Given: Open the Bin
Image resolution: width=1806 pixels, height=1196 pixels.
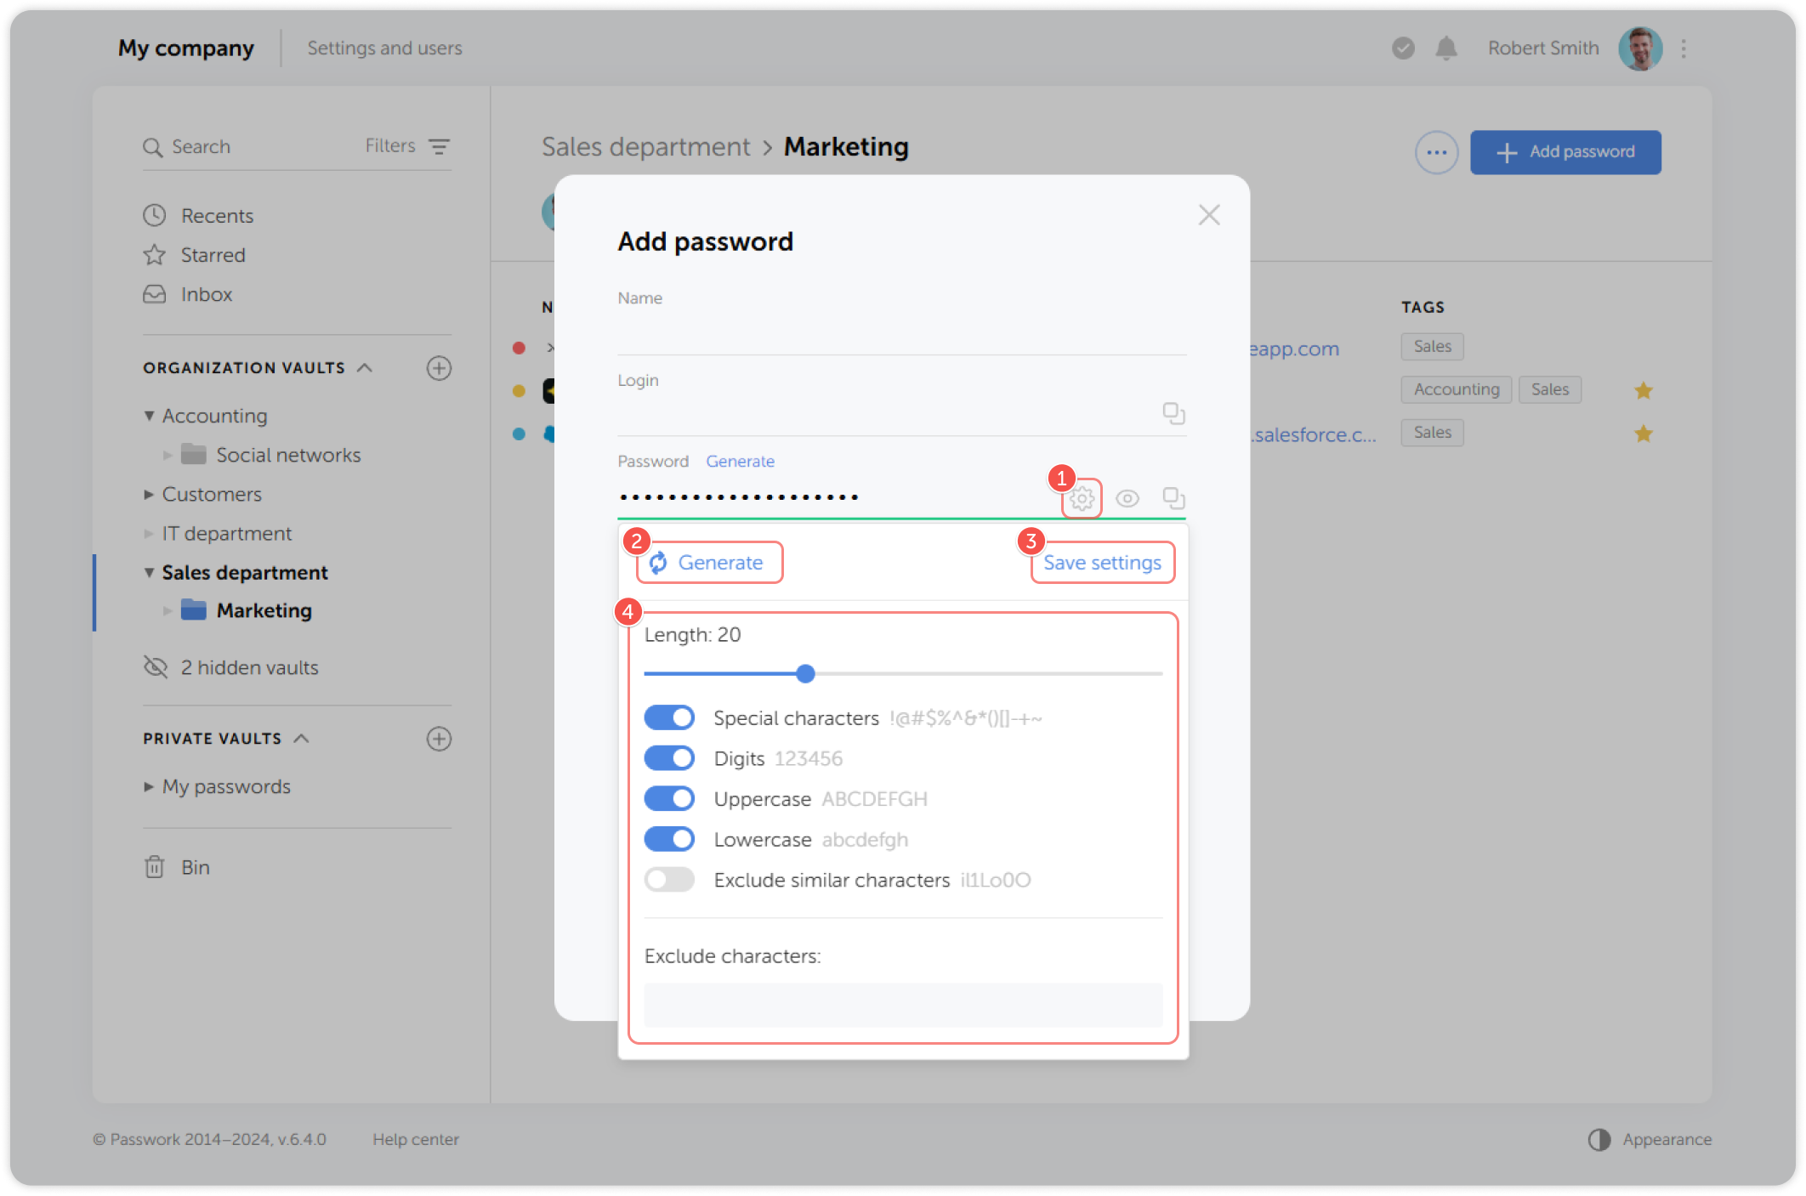Looking at the screenshot, I should 195,866.
